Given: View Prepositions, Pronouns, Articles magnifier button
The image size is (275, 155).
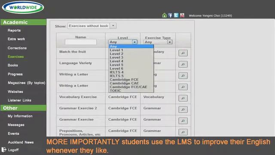Looking at the screenshot, I should pyautogui.click(x=183, y=132).
